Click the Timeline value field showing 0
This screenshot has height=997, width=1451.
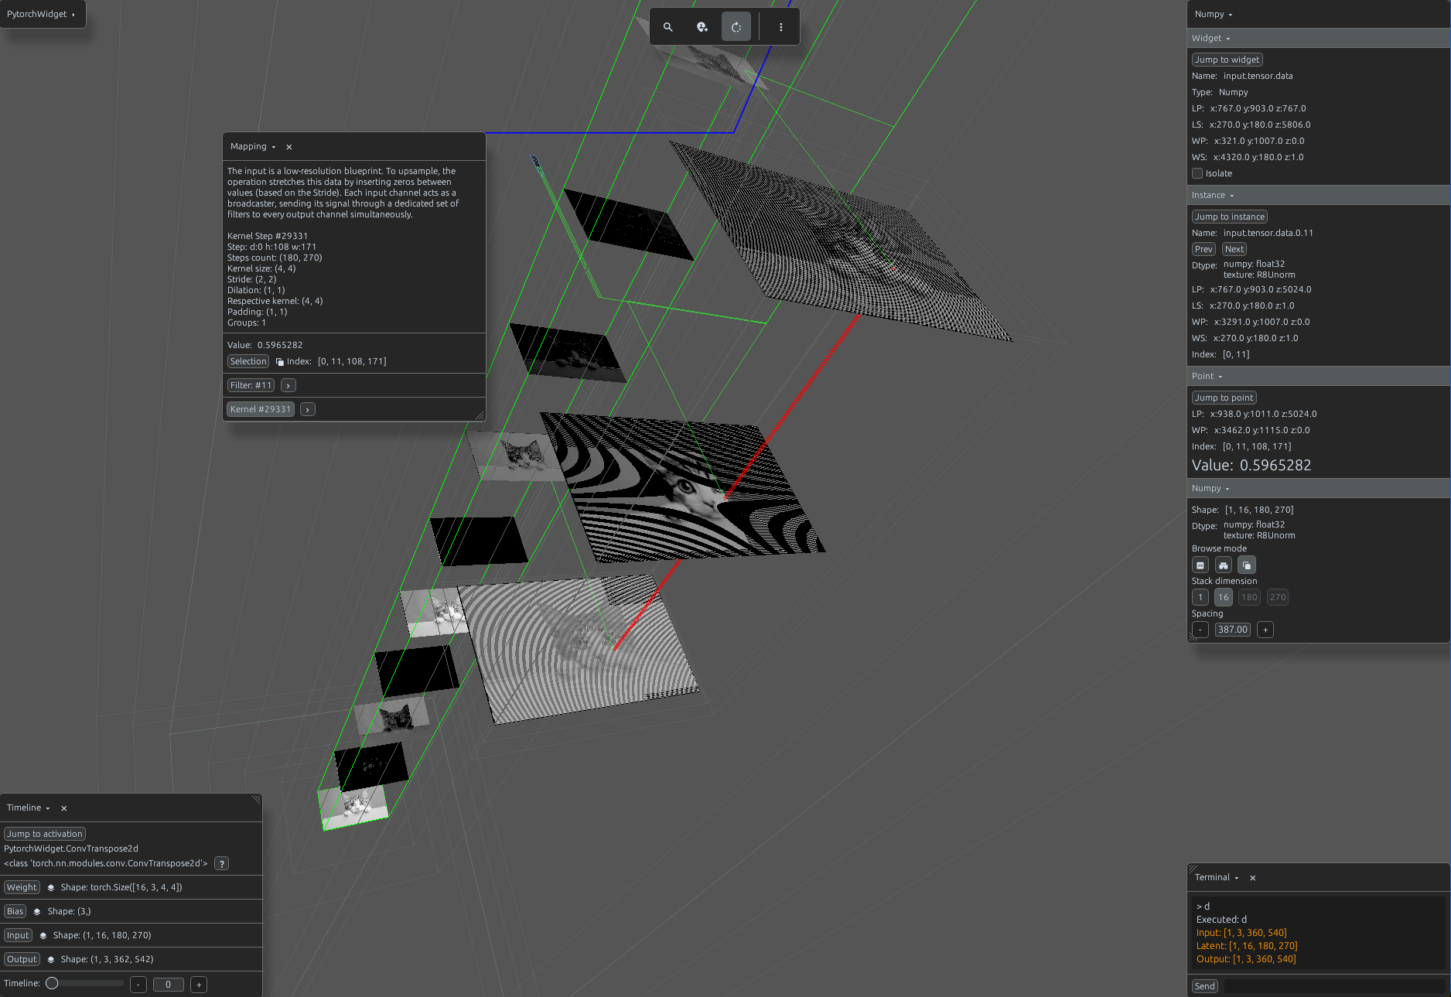(x=168, y=985)
